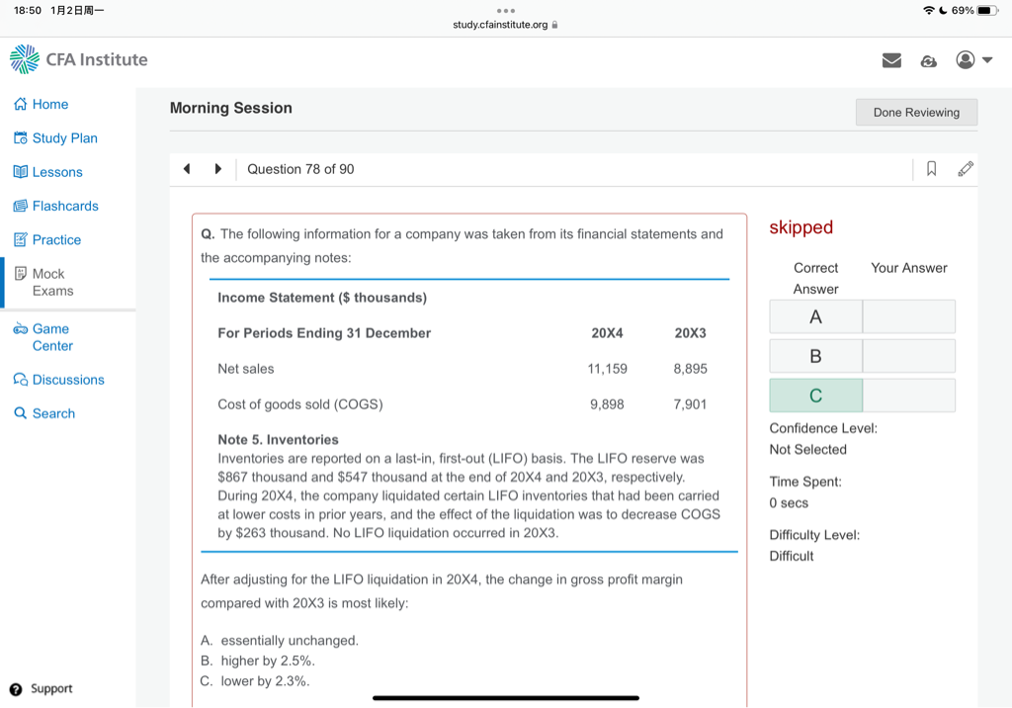Click the CFA Institute logo
The image size is (1012, 708).
click(x=79, y=59)
